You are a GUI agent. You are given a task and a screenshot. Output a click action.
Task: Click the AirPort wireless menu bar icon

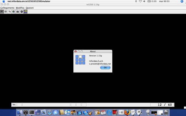(140, 1)
